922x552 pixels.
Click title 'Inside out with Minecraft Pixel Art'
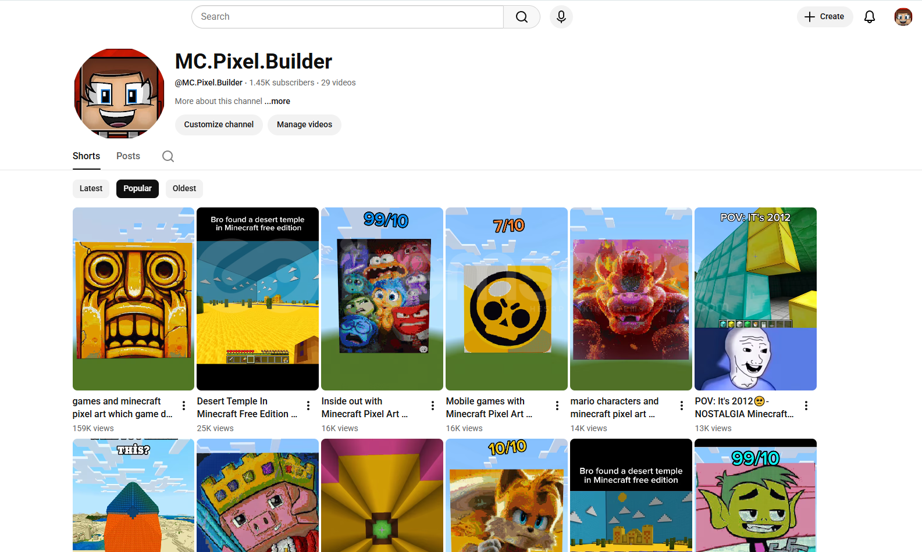[365, 407]
